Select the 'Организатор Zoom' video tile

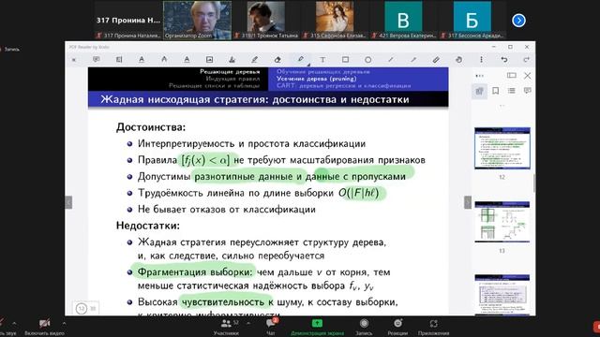pyautogui.click(x=198, y=21)
